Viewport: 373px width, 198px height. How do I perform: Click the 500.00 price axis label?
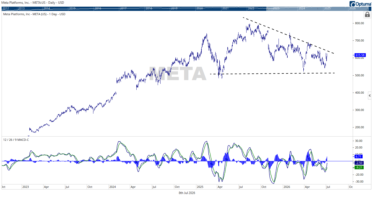coord(360,75)
